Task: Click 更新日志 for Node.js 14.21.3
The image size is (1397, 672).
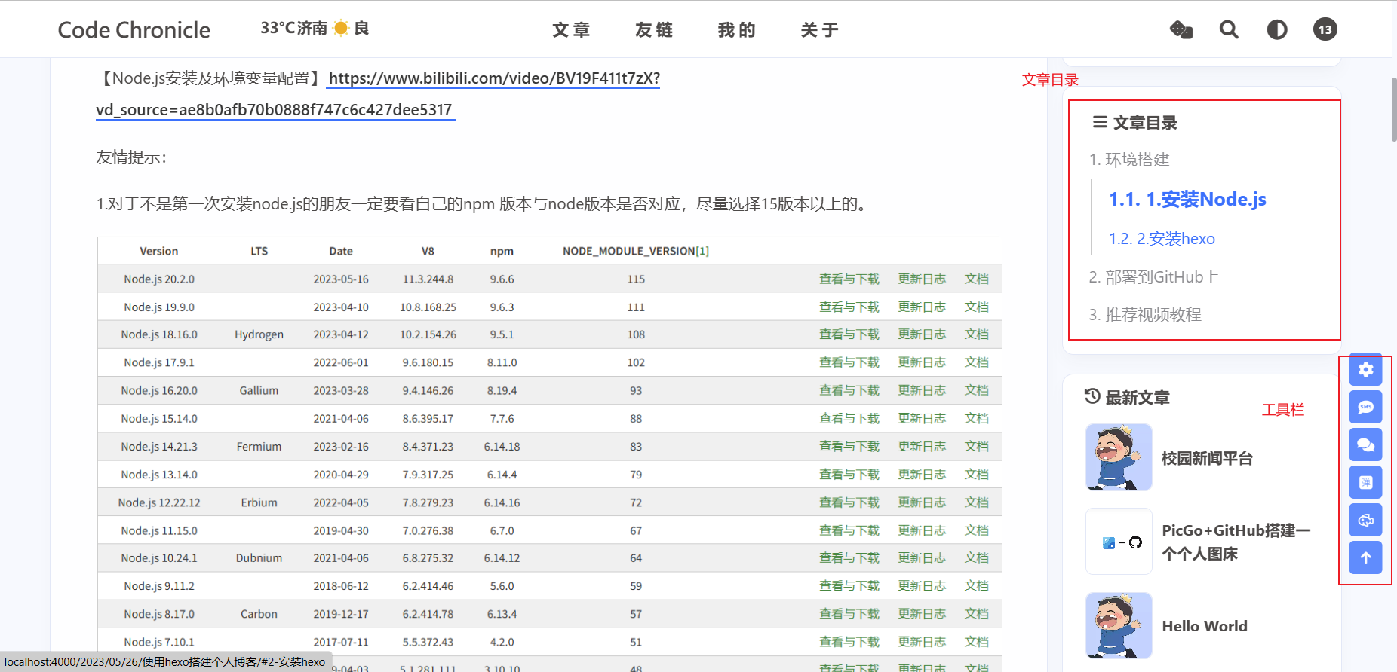Action: pos(922,447)
